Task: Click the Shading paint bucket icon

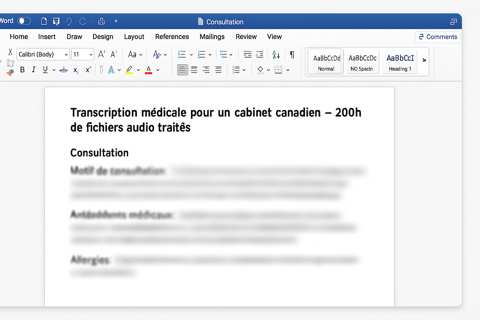Action: [x=260, y=70]
